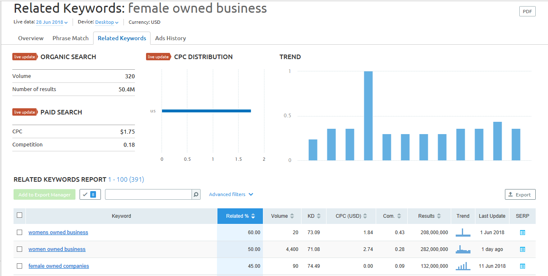The height and width of the screenshot is (276, 548).
Task: Click the tallest bar in Trend chart
Action: [368, 116]
